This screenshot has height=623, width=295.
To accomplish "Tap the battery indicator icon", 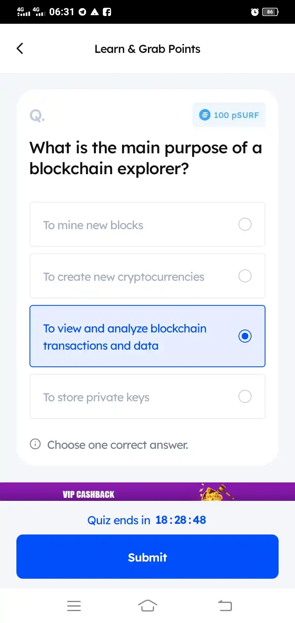I will coord(270,12).
